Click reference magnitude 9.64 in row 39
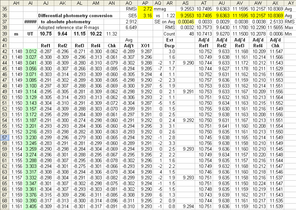 [x=62, y=34]
